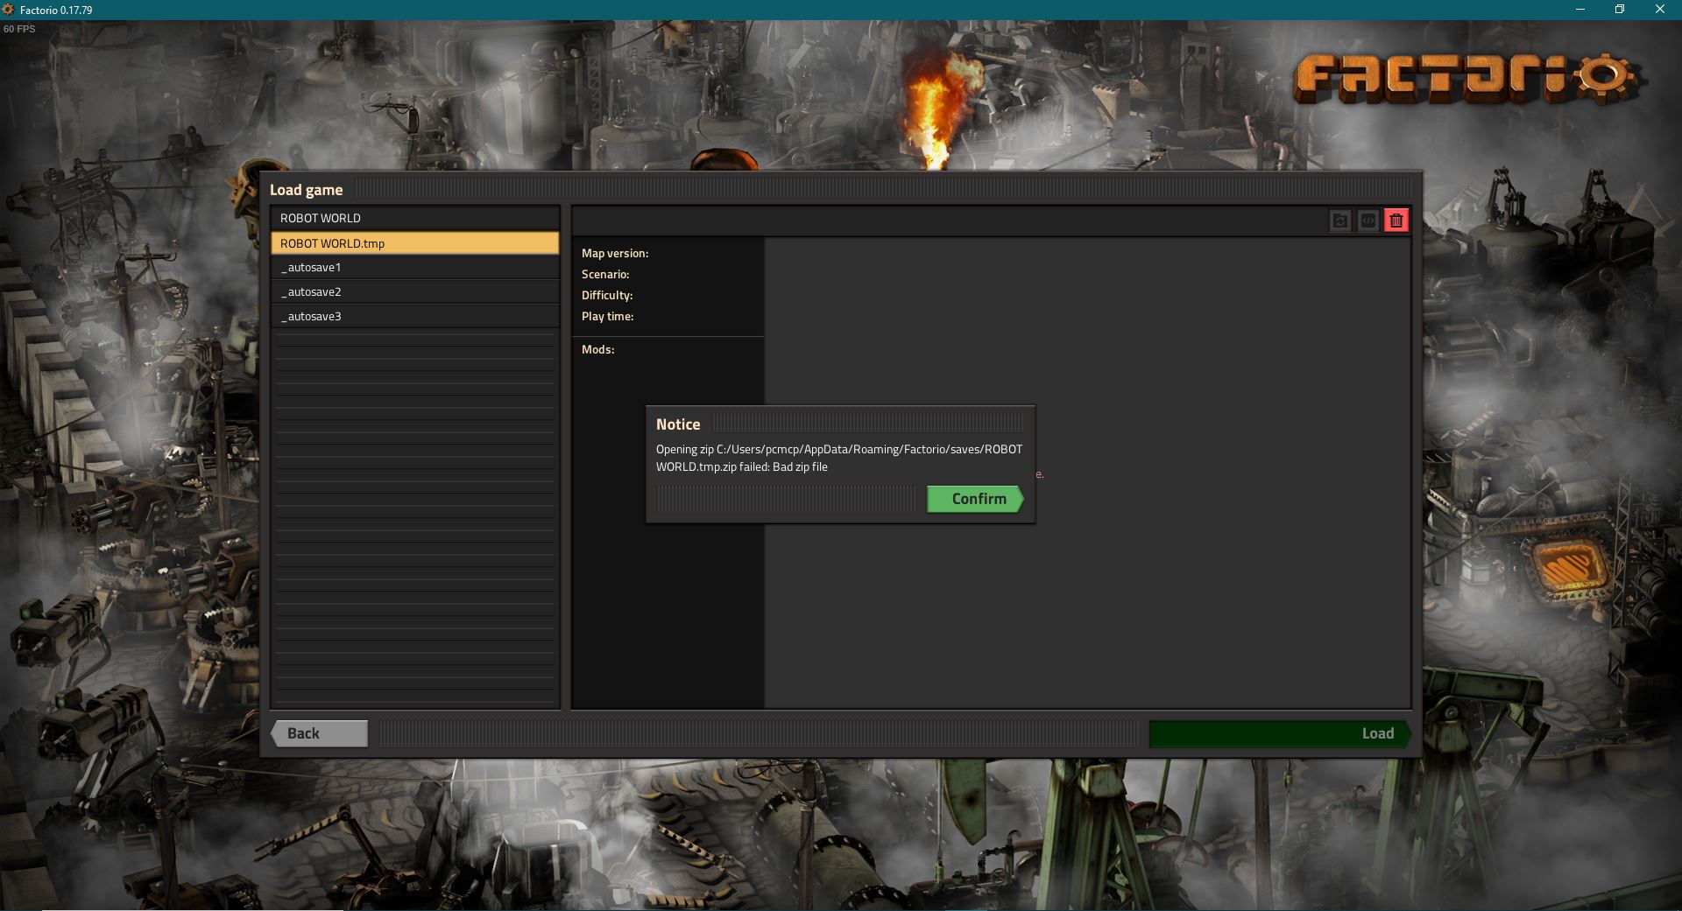Viewport: 1682px width, 911px height.
Task: Choose the _autosave3 save
Action: click(x=415, y=316)
